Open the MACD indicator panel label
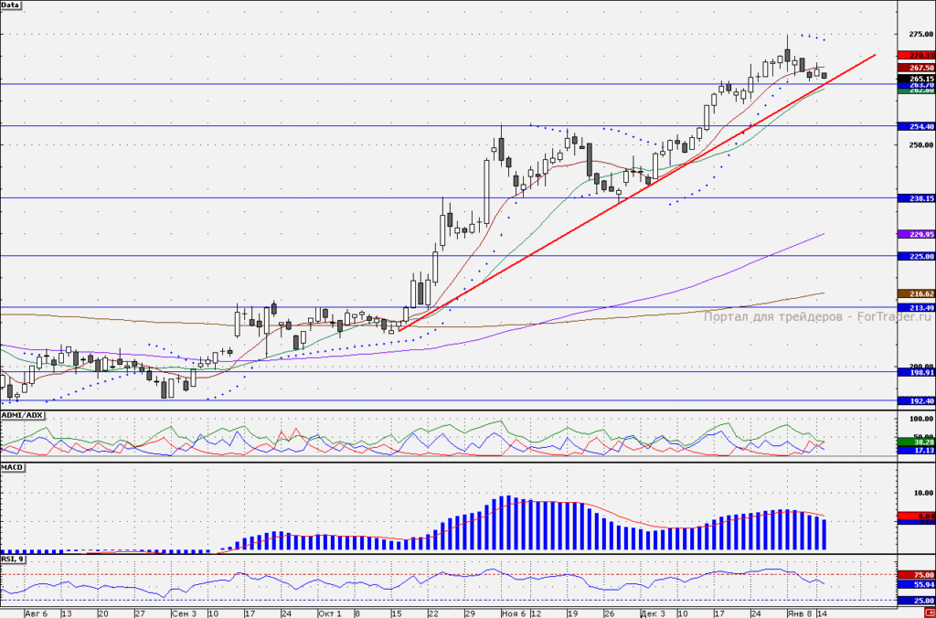 tap(13, 467)
